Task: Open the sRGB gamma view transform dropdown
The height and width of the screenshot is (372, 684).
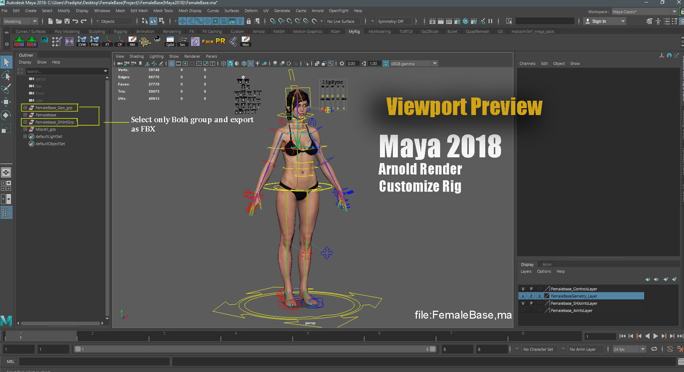Action: 414,64
